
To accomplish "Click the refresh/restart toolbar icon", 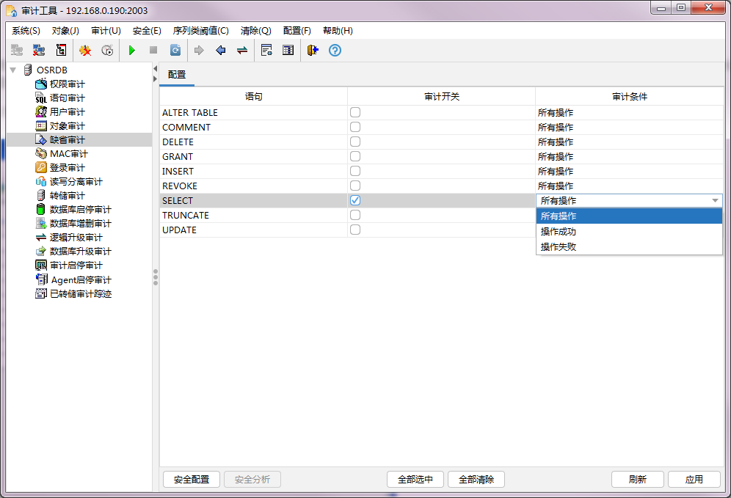I will click(x=175, y=51).
